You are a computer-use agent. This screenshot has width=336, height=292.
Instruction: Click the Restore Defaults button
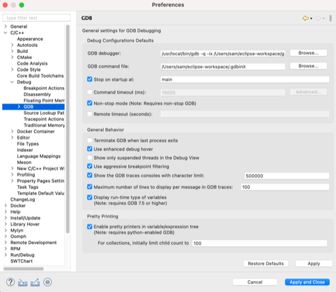(x=266, y=263)
